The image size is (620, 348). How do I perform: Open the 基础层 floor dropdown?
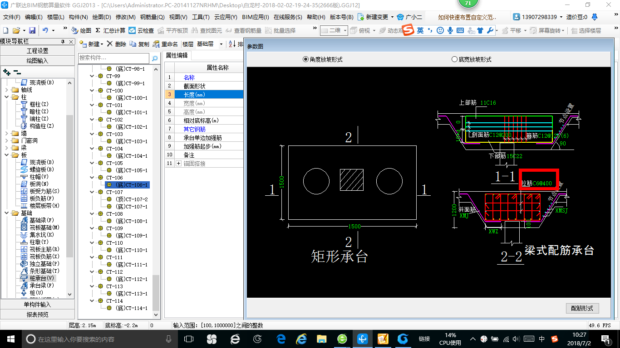pos(221,44)
